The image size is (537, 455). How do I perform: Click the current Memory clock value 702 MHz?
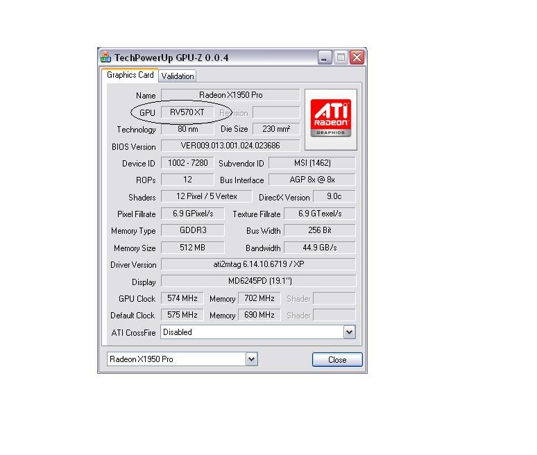pos(259,298)
